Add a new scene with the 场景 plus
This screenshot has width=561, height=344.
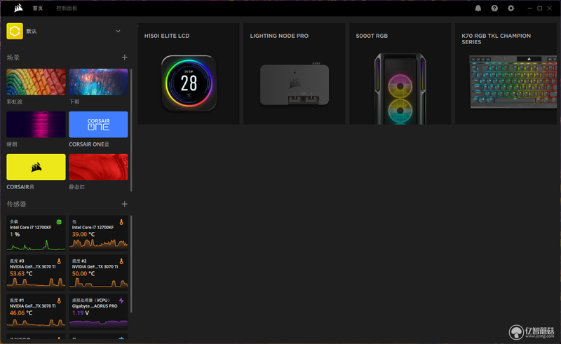(x=125, y=57)
